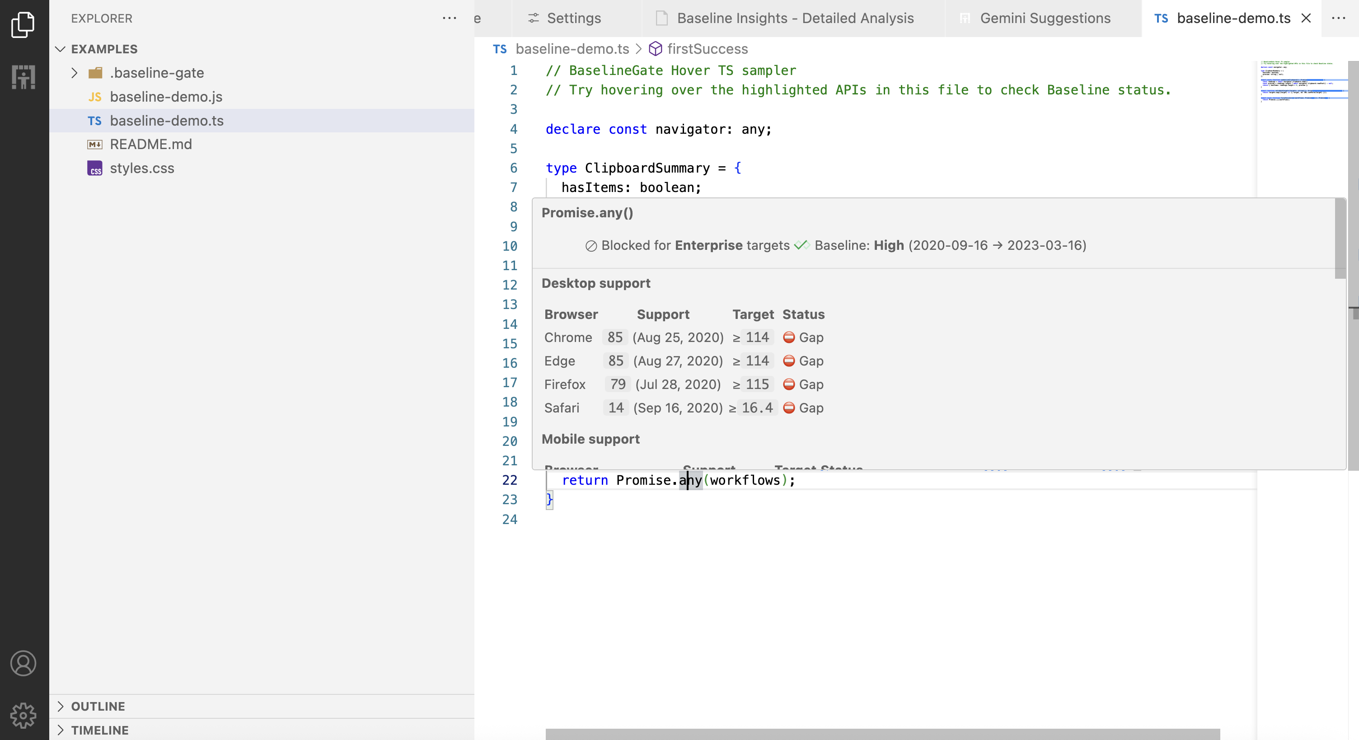
Task: Click the firstSuccess symbol icon in breadcrumb
Action: point(655,49)
